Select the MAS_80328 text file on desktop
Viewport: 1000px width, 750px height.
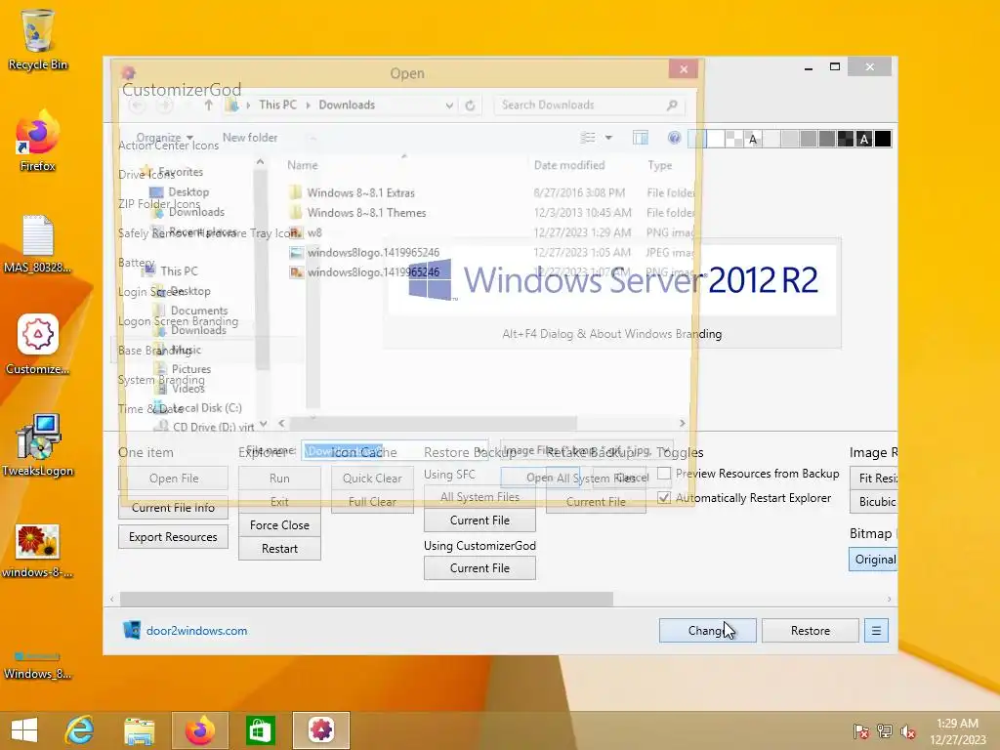coord(38,243)
